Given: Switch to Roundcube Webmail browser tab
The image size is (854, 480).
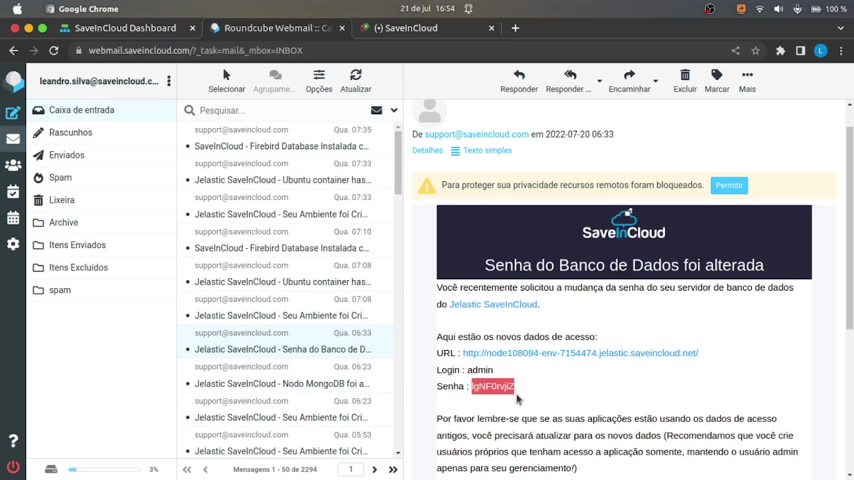Looking at the screenshot, I should (278, 28).
